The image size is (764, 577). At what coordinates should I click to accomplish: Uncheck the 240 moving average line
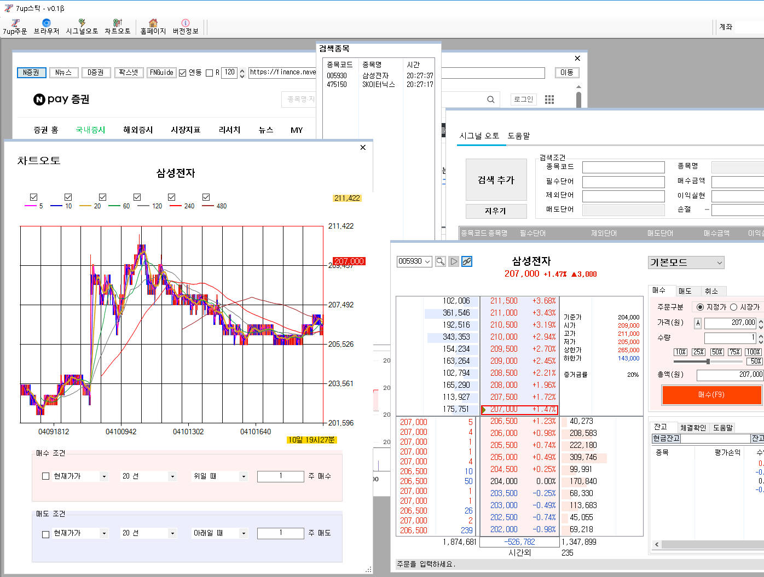tap(206, 197)
